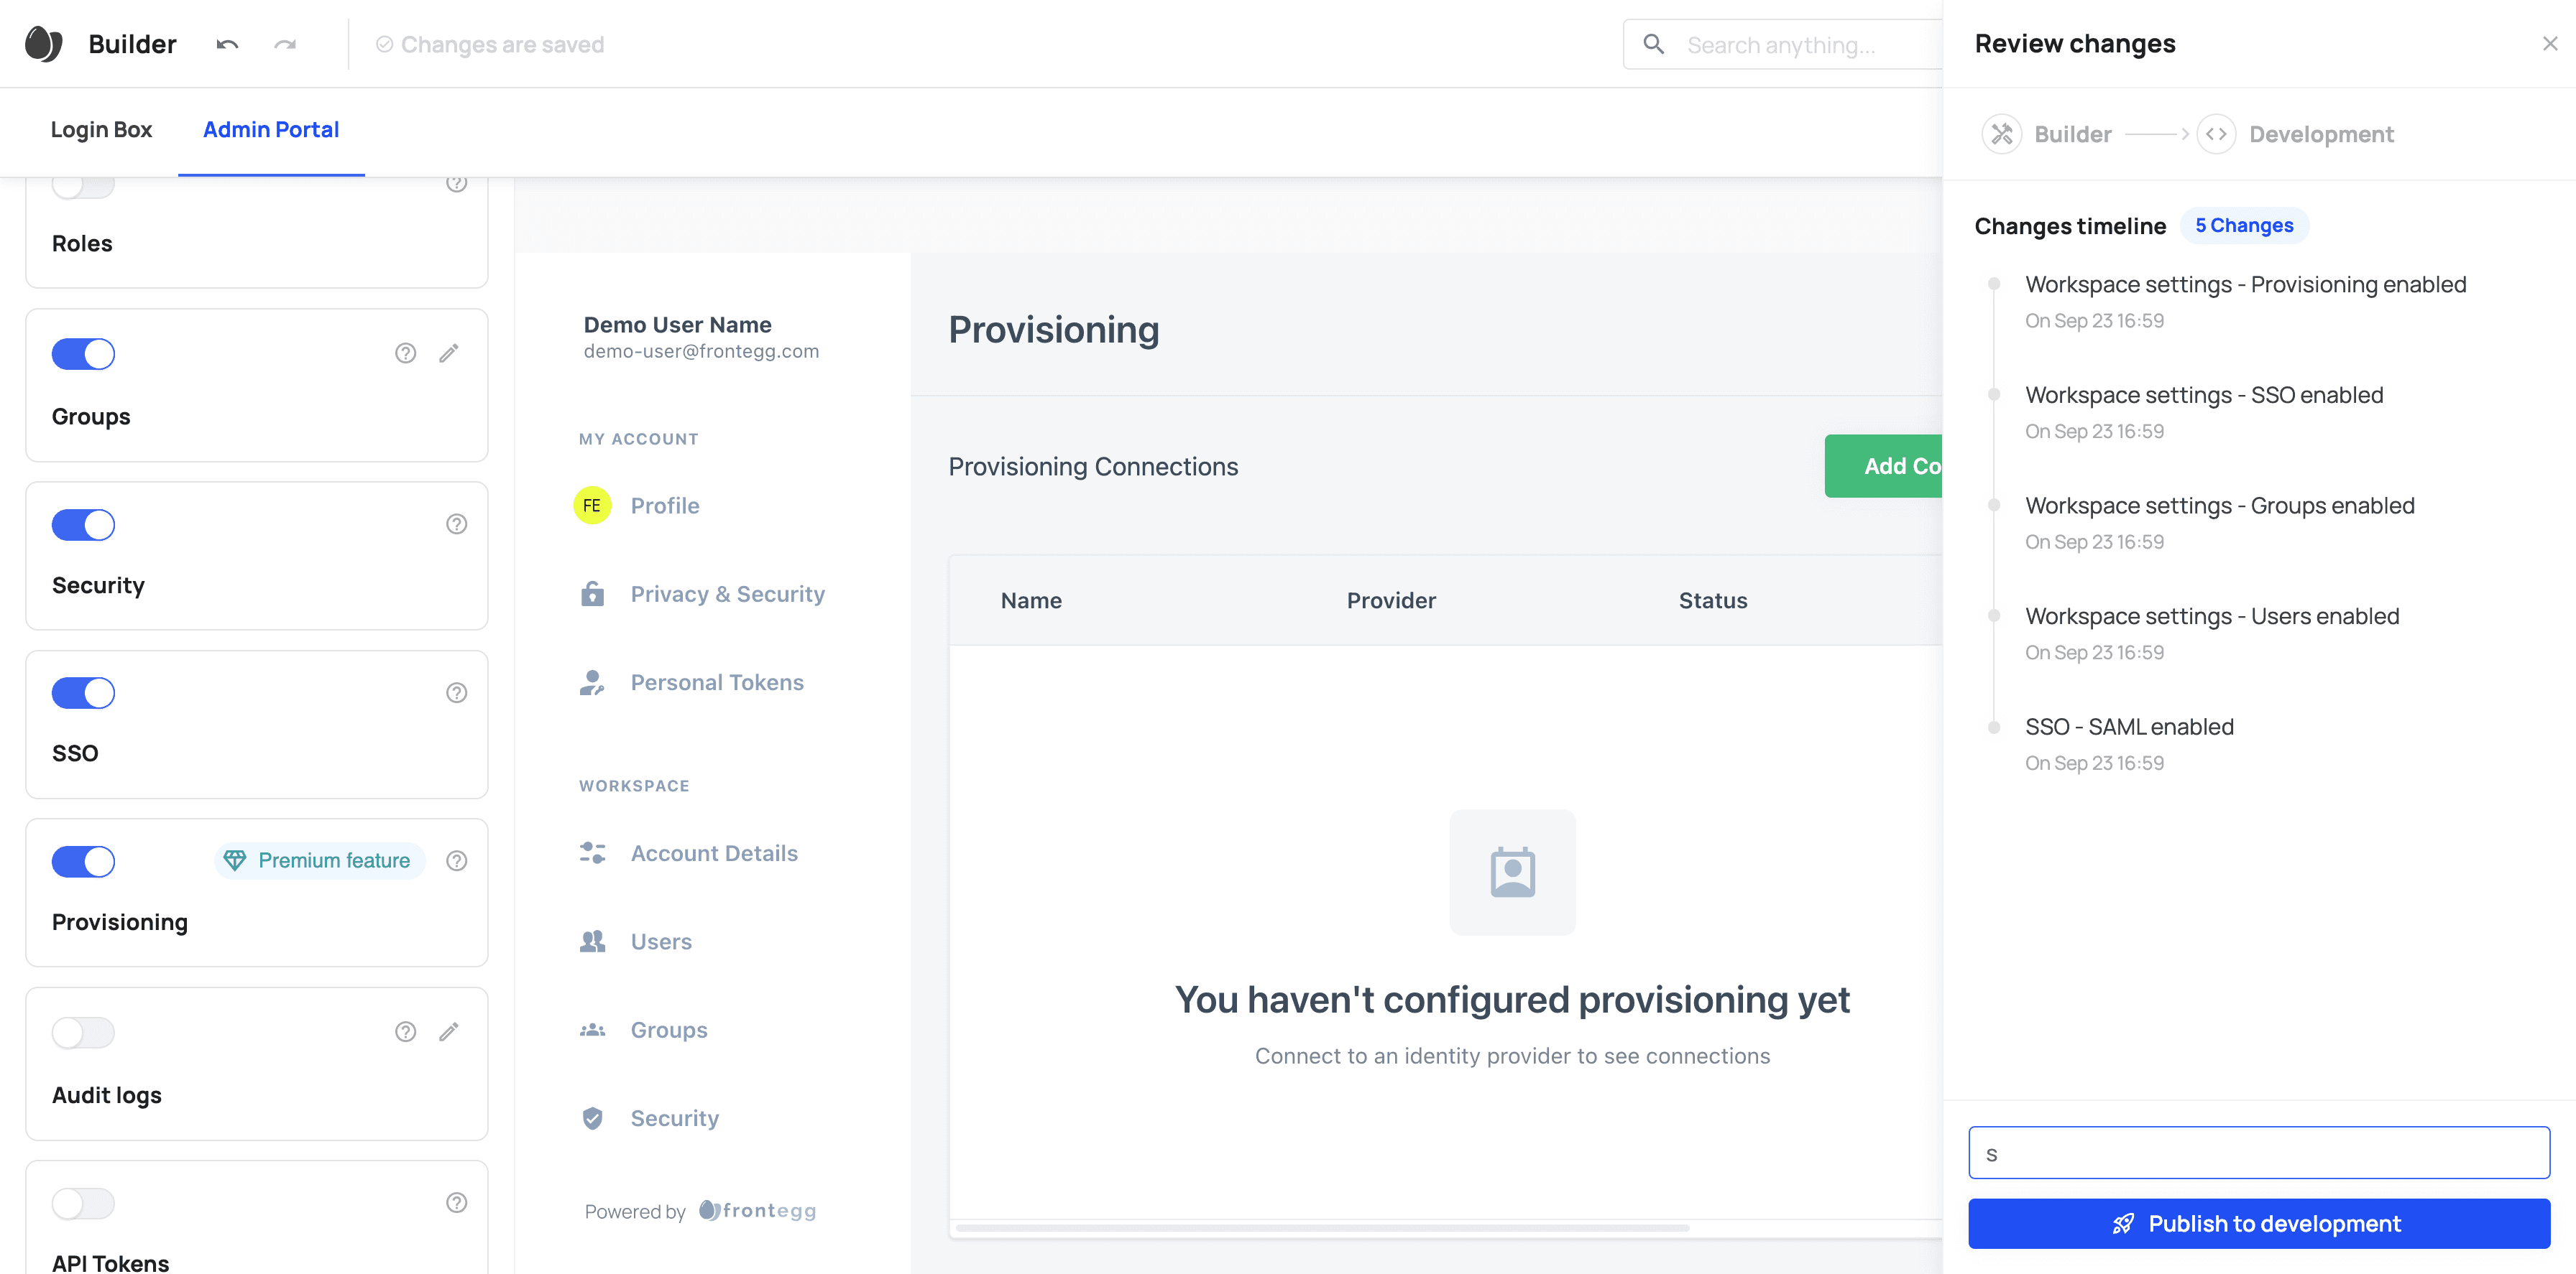Click the redo arrow icon
The height and width of the screenshot is (1274, 2576).
285,45
